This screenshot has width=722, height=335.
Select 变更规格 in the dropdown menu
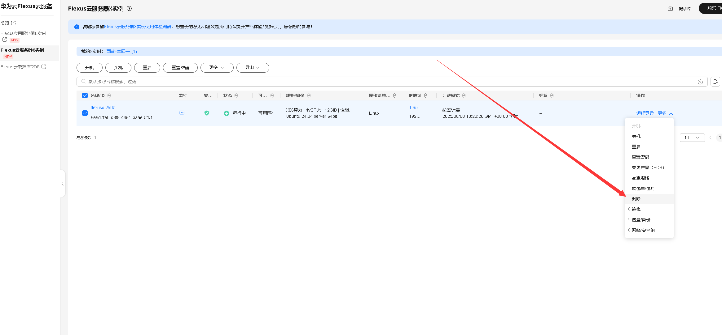coord(640,178)
